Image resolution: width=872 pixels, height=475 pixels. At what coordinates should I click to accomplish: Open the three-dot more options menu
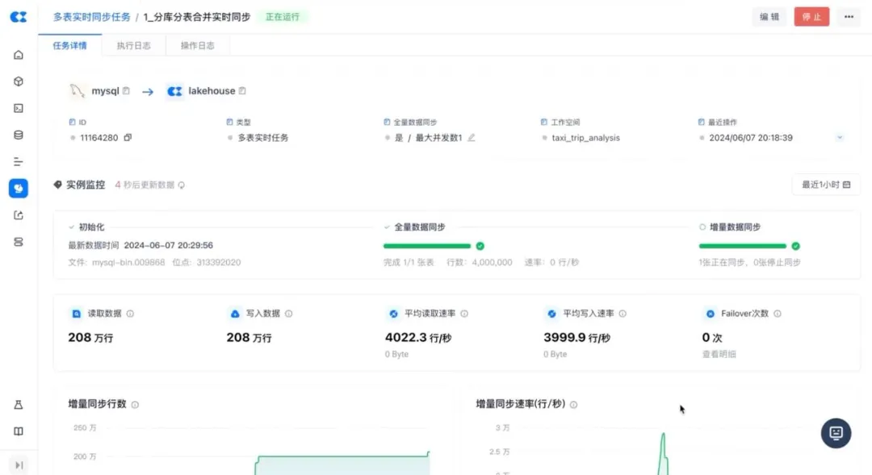click(849, 17)
